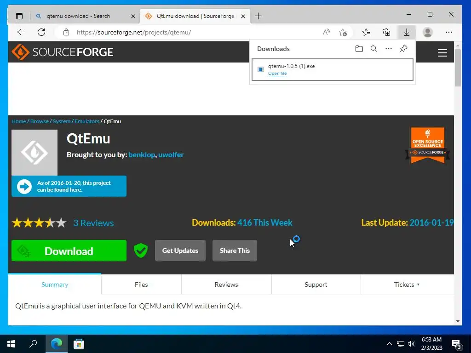This screenshot has height=353, width=471.
Task: Select the Summary tab
Action: 55,285
